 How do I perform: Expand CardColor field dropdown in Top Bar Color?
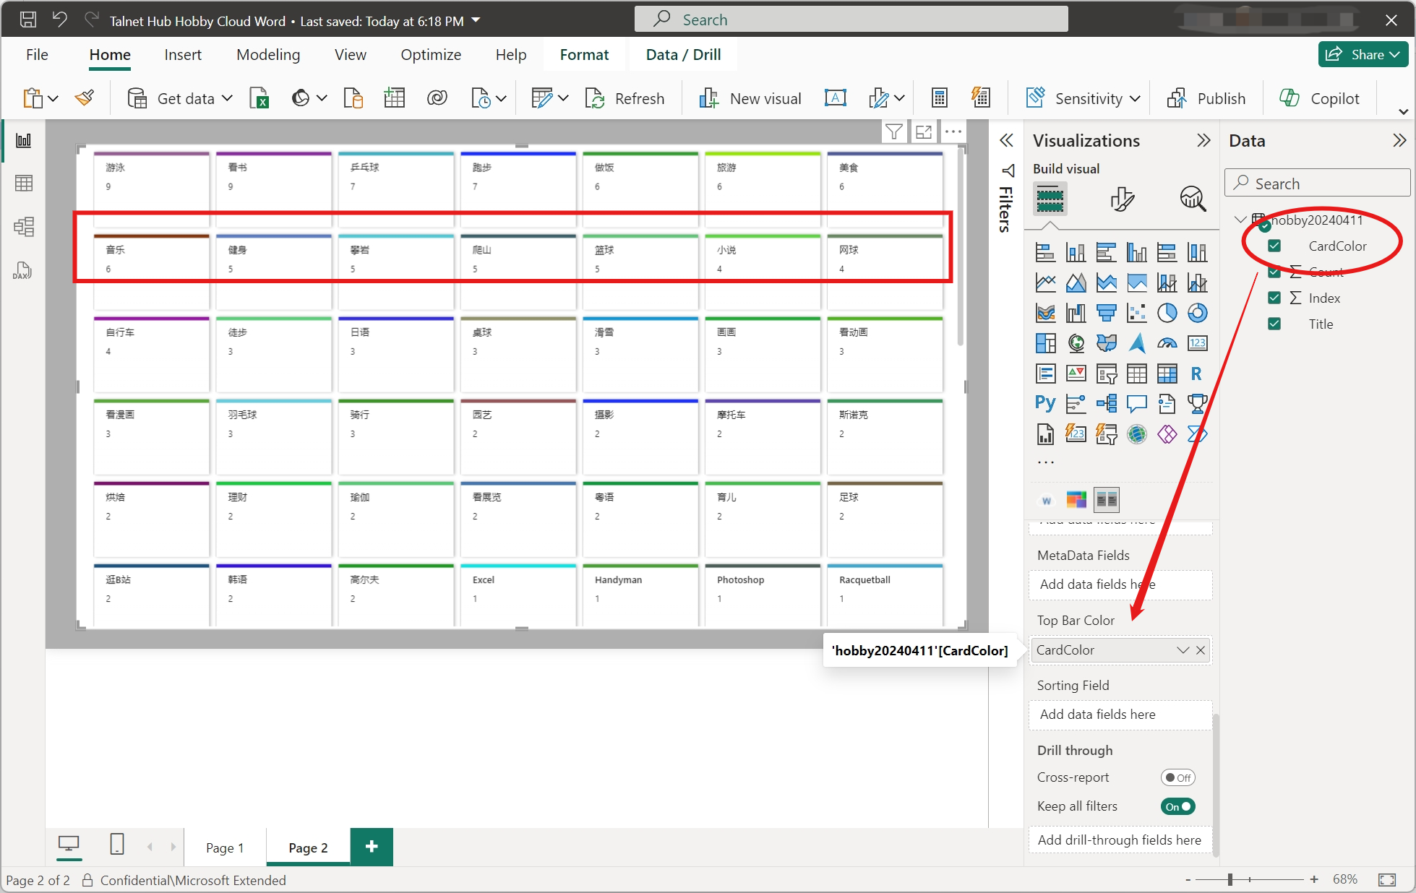(x=1183, y=650)
